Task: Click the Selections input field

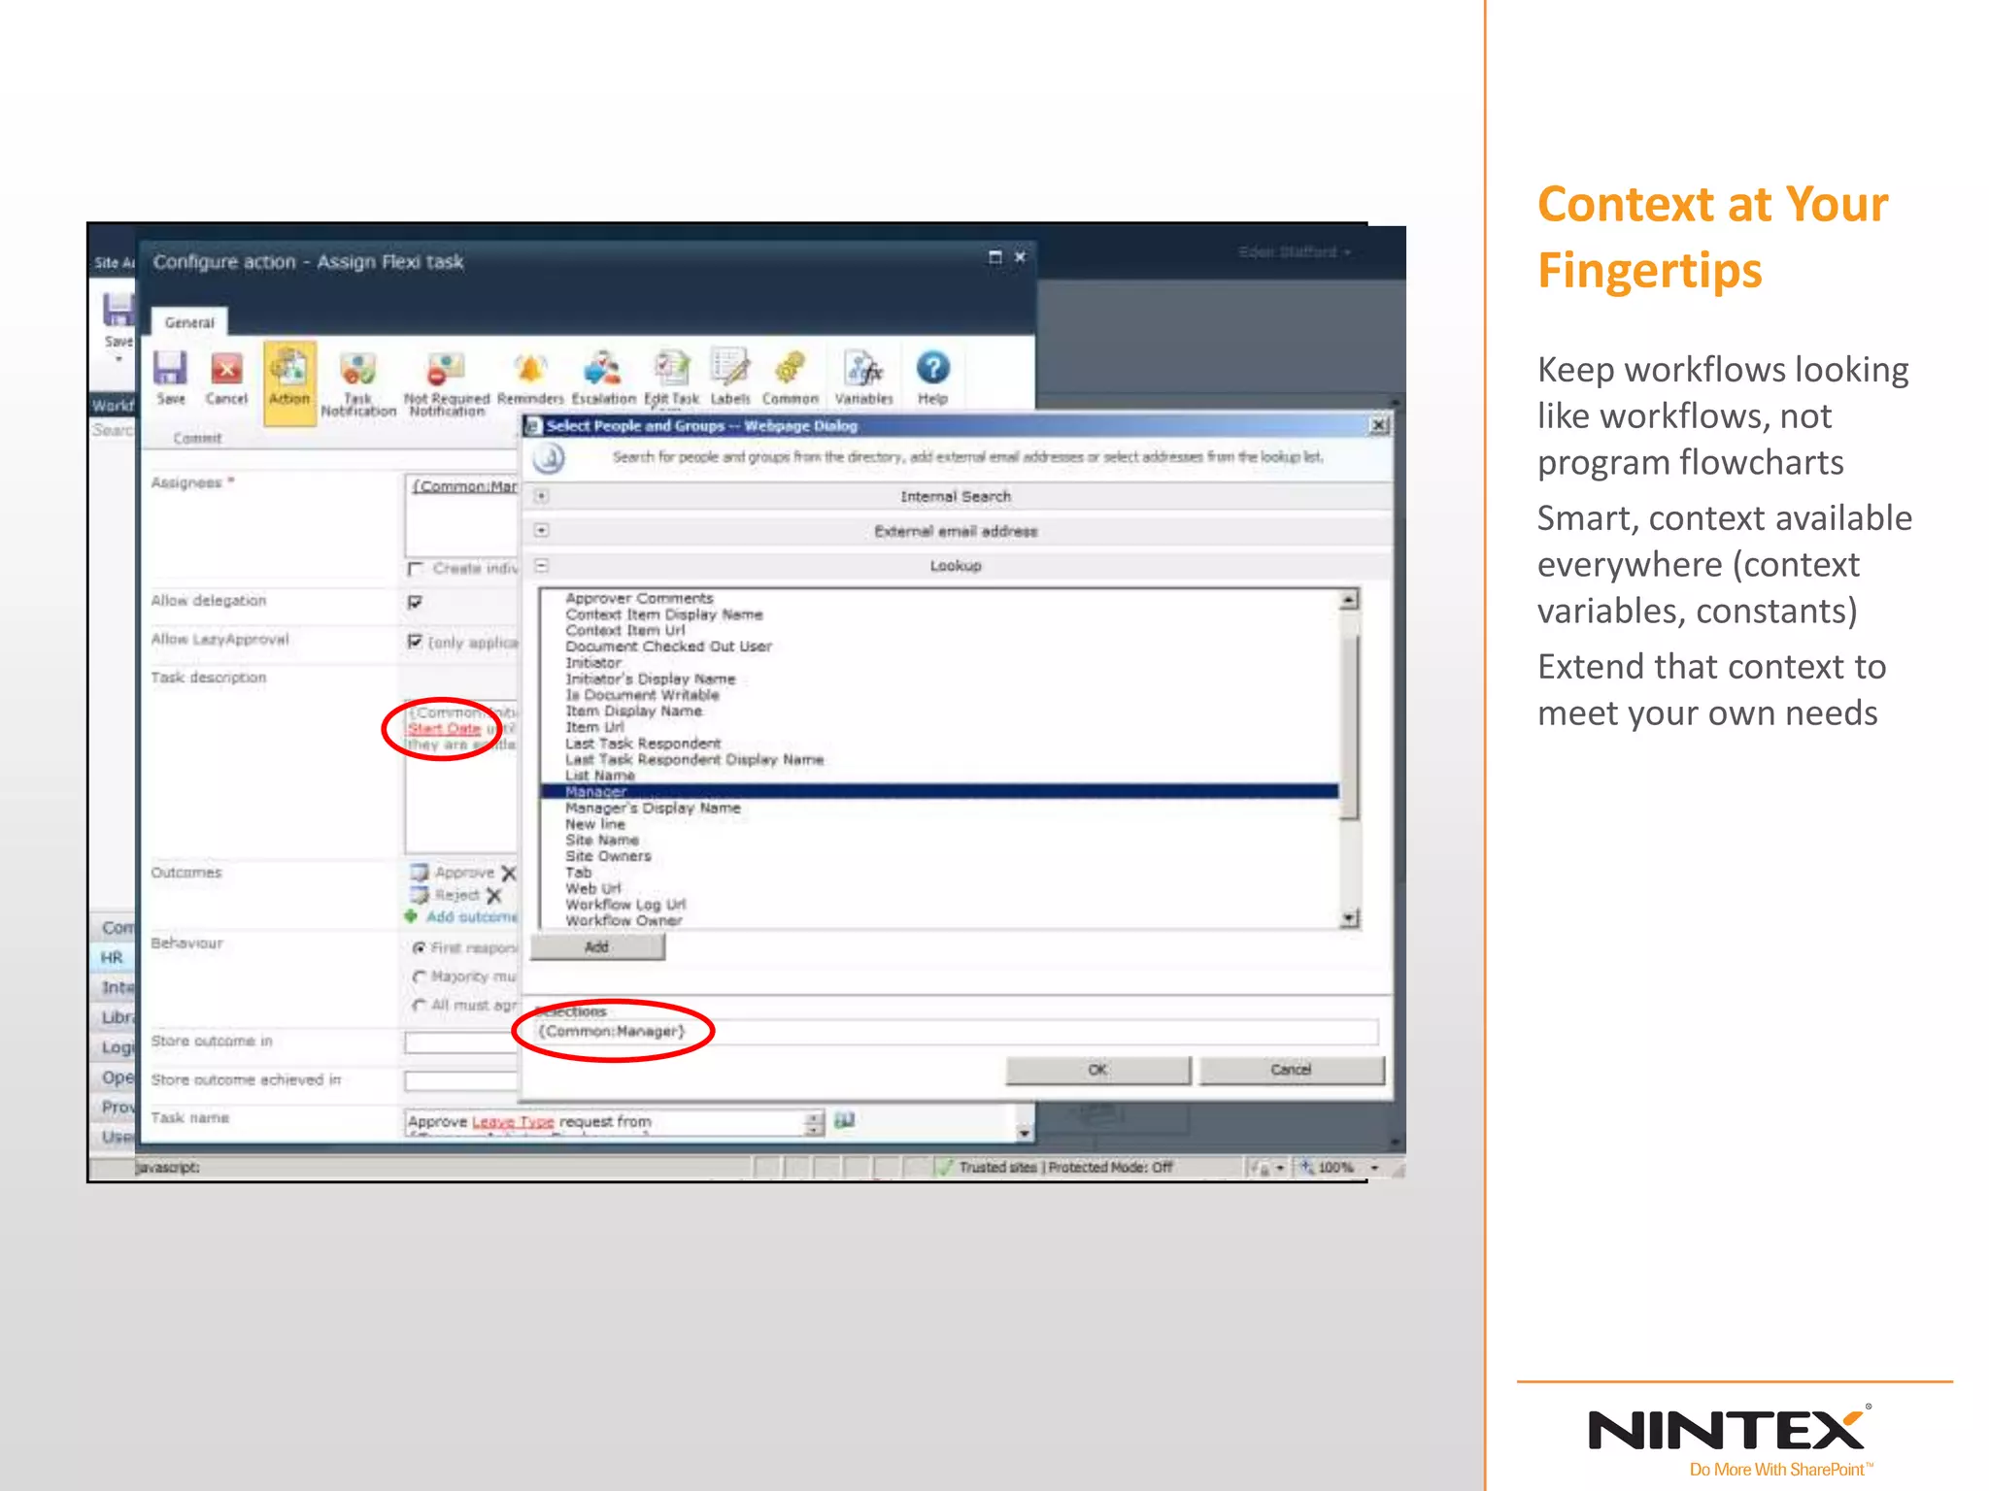Action: (x=956, y=1031)
